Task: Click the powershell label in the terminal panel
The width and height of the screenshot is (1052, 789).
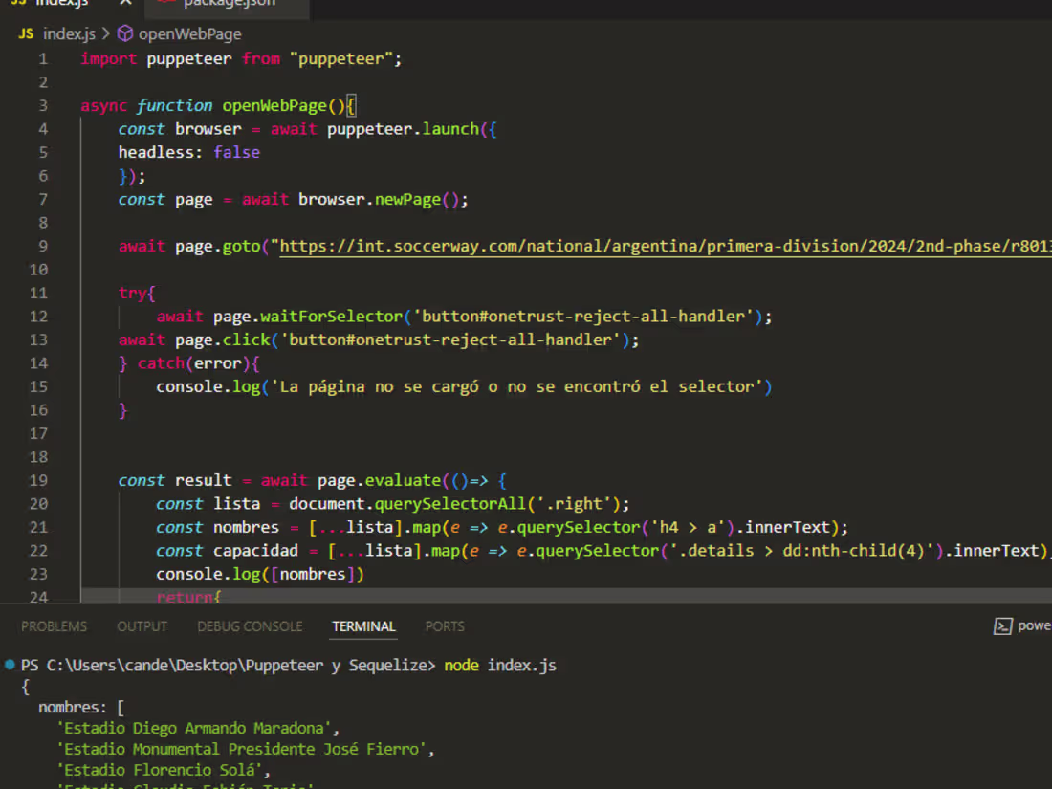Action: point(1036,626)
